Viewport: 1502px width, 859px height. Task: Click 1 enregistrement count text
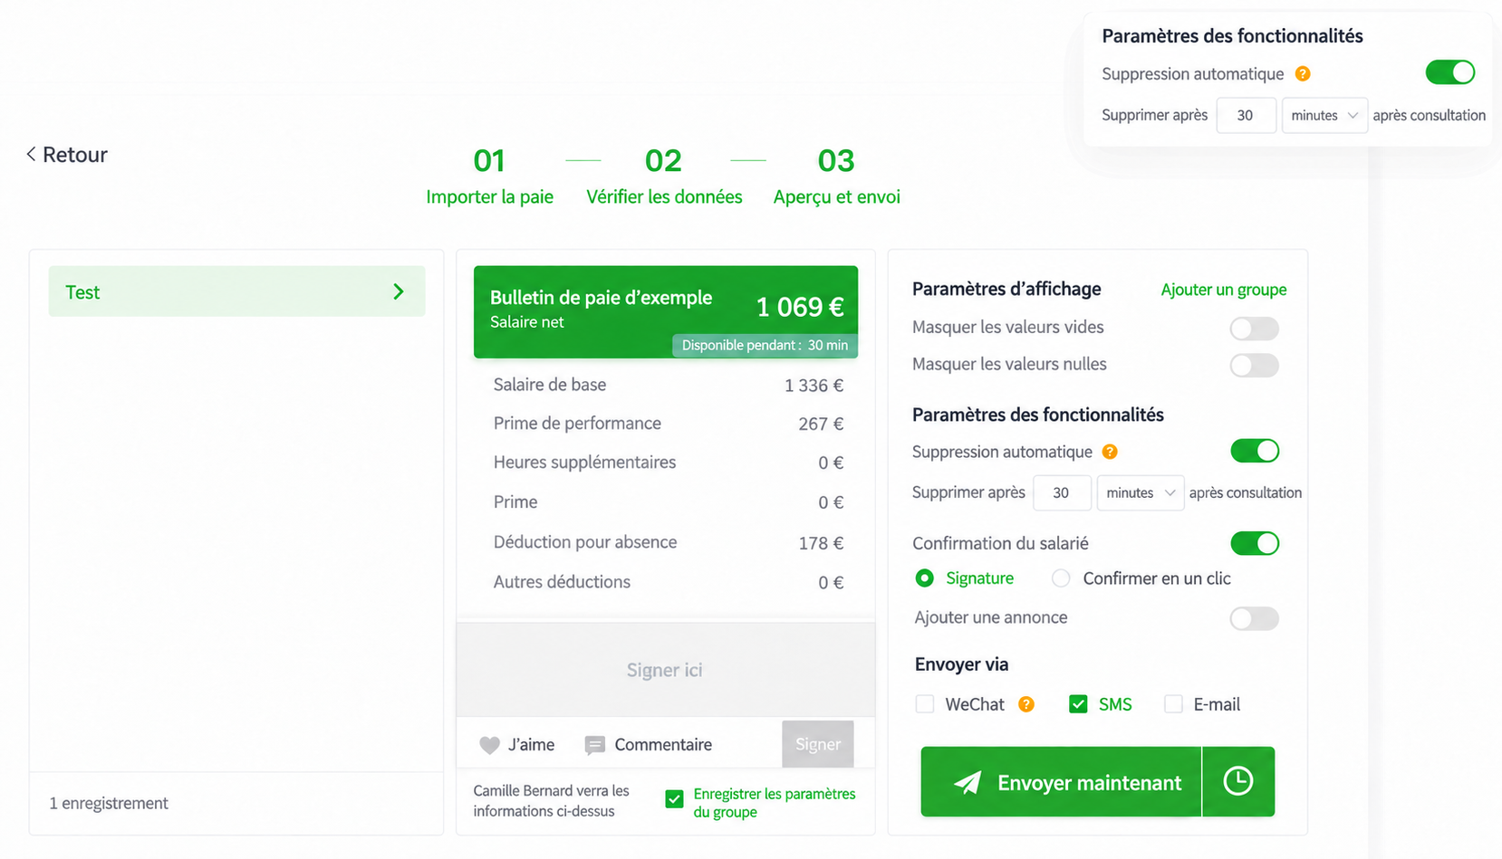click(109, 803)
